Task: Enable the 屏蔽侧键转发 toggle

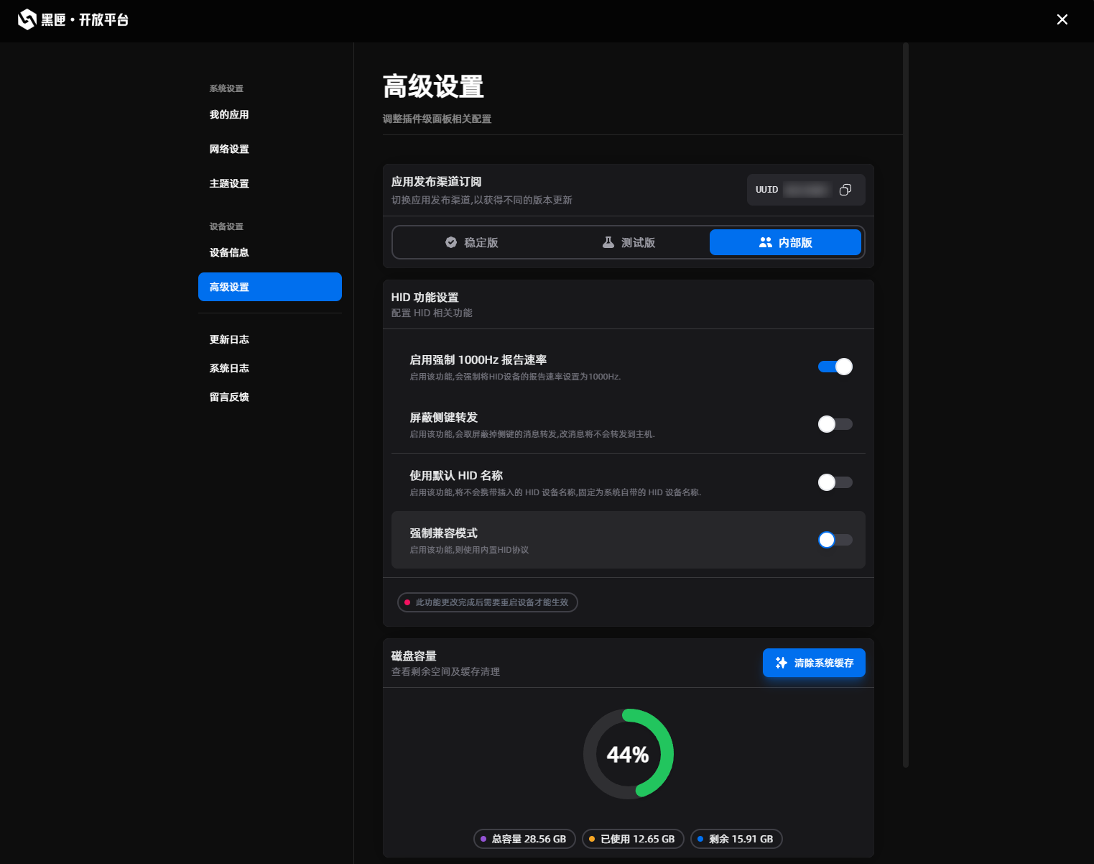Action: click(835, 424)
